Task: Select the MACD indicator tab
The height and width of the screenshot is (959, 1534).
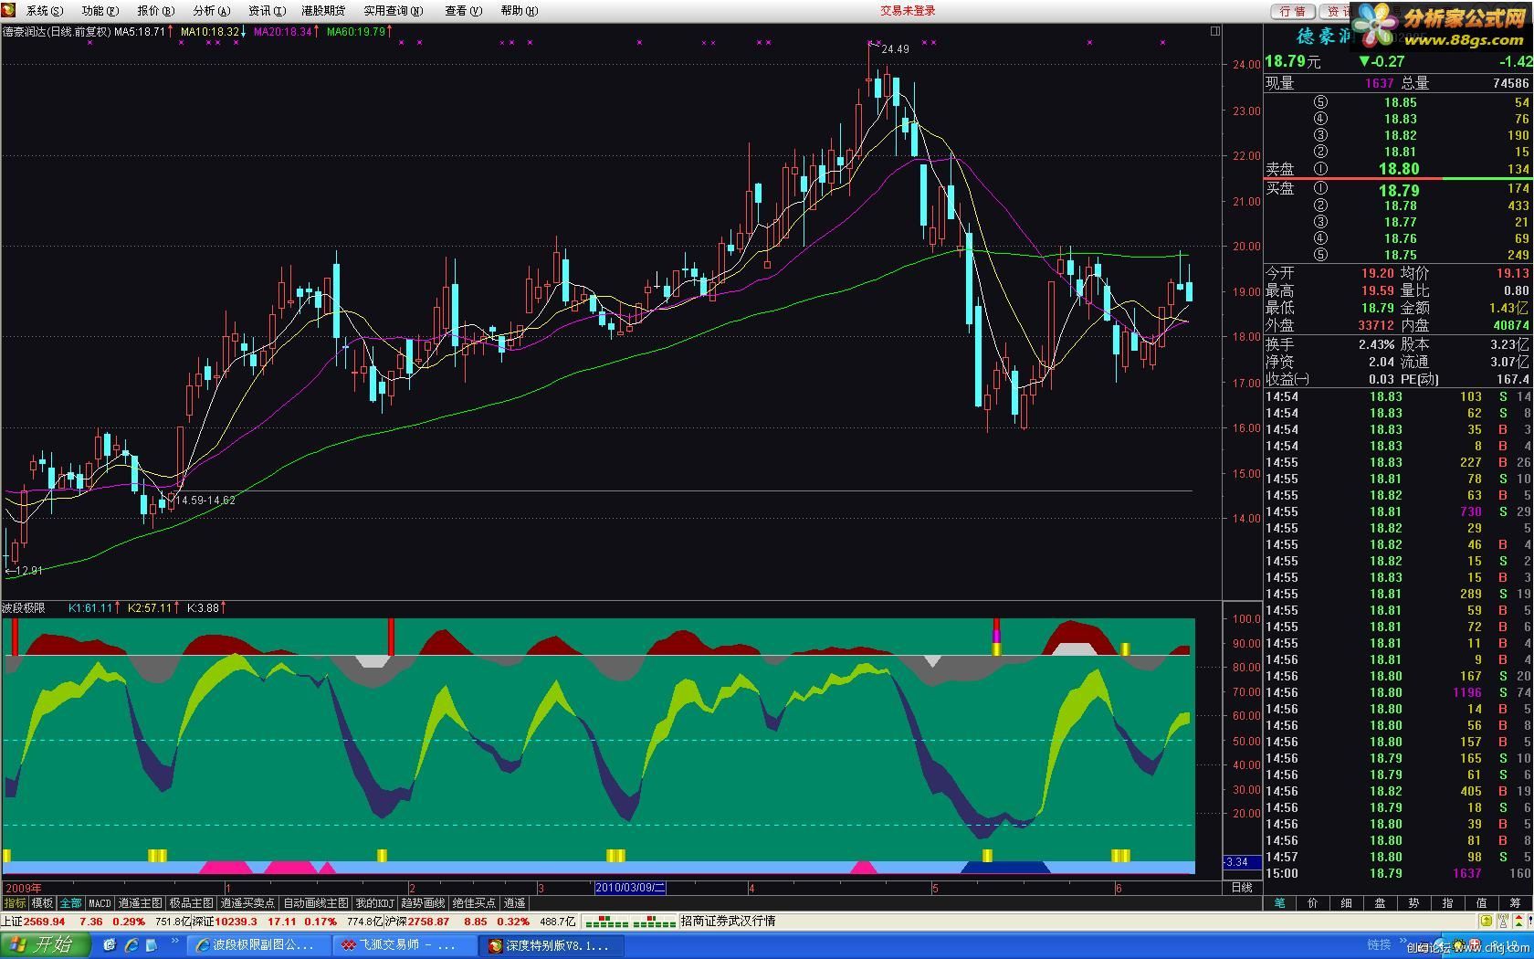Action: [100, 903]
